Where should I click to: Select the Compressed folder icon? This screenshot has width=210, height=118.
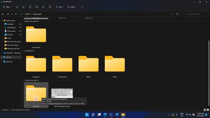tap(62, 64)
